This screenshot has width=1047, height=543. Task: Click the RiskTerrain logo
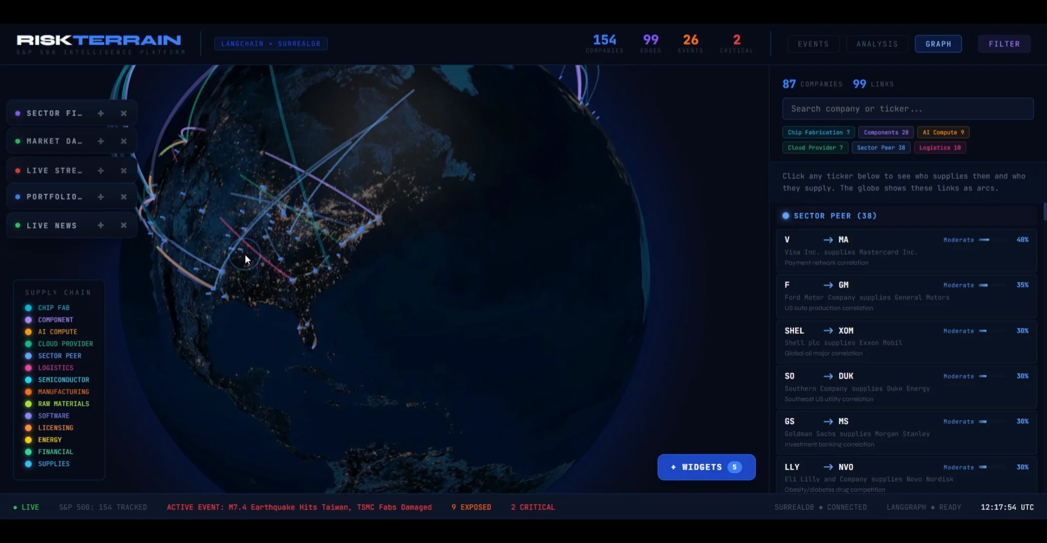pyautogui.click(x=99, y=40)
